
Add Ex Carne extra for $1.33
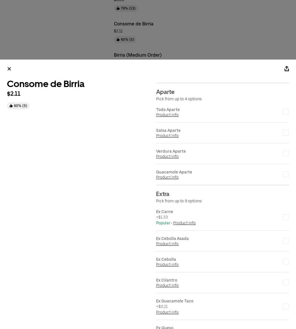tap(286, 217)
